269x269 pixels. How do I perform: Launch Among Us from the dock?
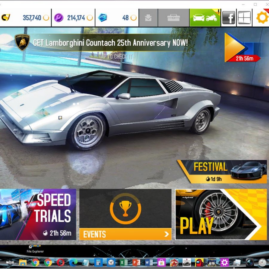(x=199, y=263)
